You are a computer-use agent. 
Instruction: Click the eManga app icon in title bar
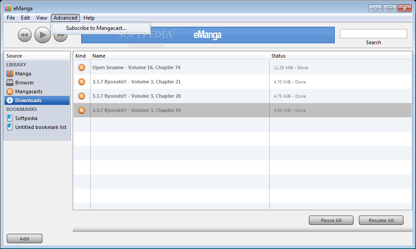(x=8, y=8)
